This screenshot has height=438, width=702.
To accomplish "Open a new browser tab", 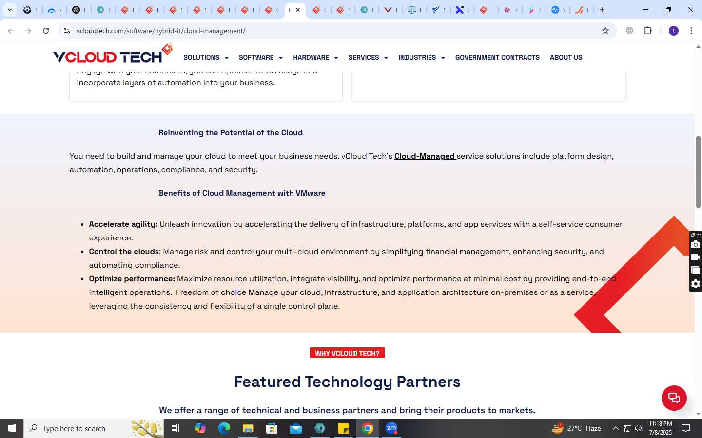I will point(602,10).
